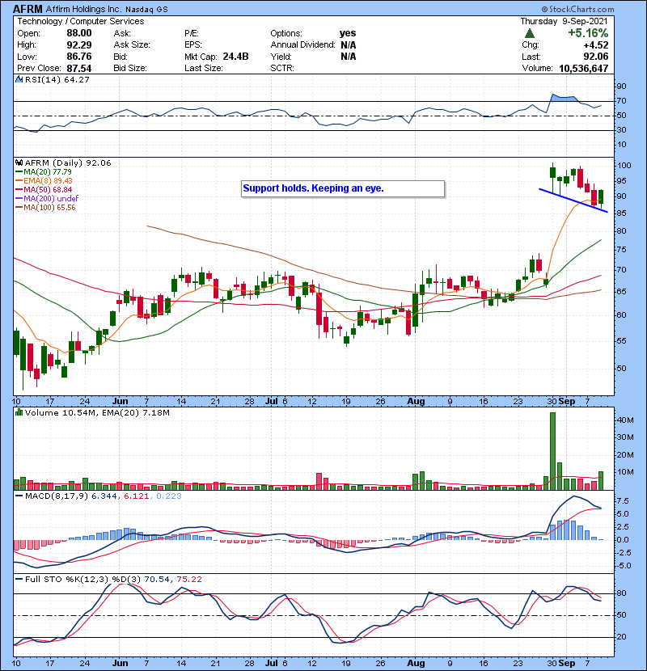Select the +5.16% percent change
647x671 pixels.
588,33
